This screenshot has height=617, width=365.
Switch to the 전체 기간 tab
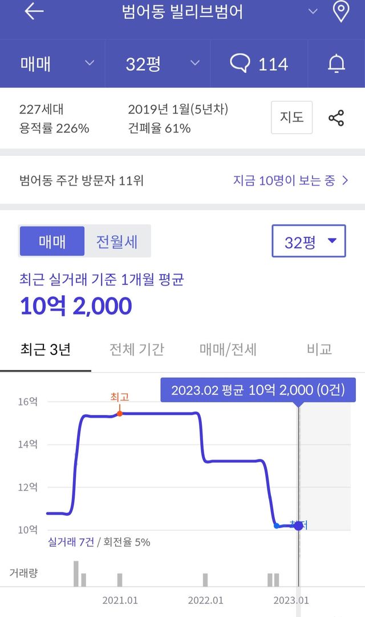[136, 349]
